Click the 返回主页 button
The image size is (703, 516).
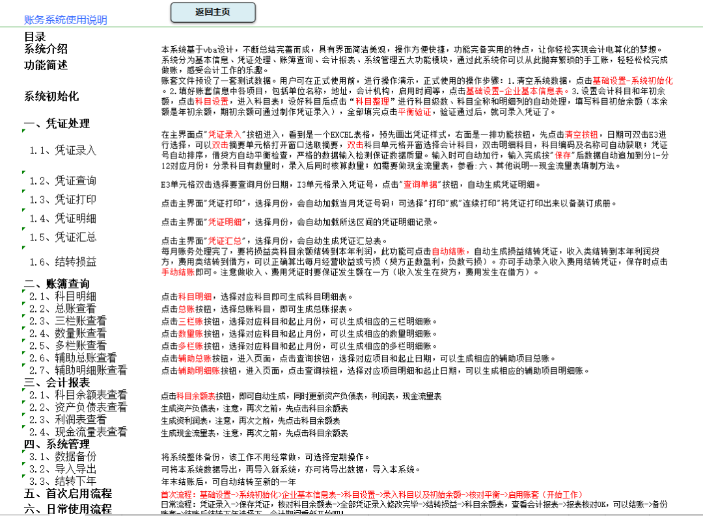click(x=212, y=12)
